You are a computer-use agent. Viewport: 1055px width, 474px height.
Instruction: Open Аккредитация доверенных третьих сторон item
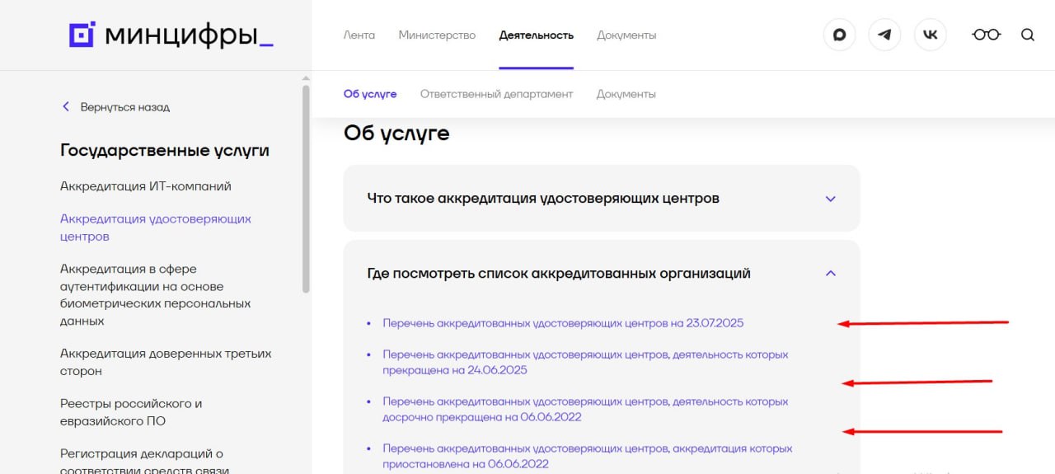[166, 362]
